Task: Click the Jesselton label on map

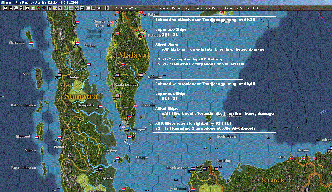Action: (x=323, y=140)
